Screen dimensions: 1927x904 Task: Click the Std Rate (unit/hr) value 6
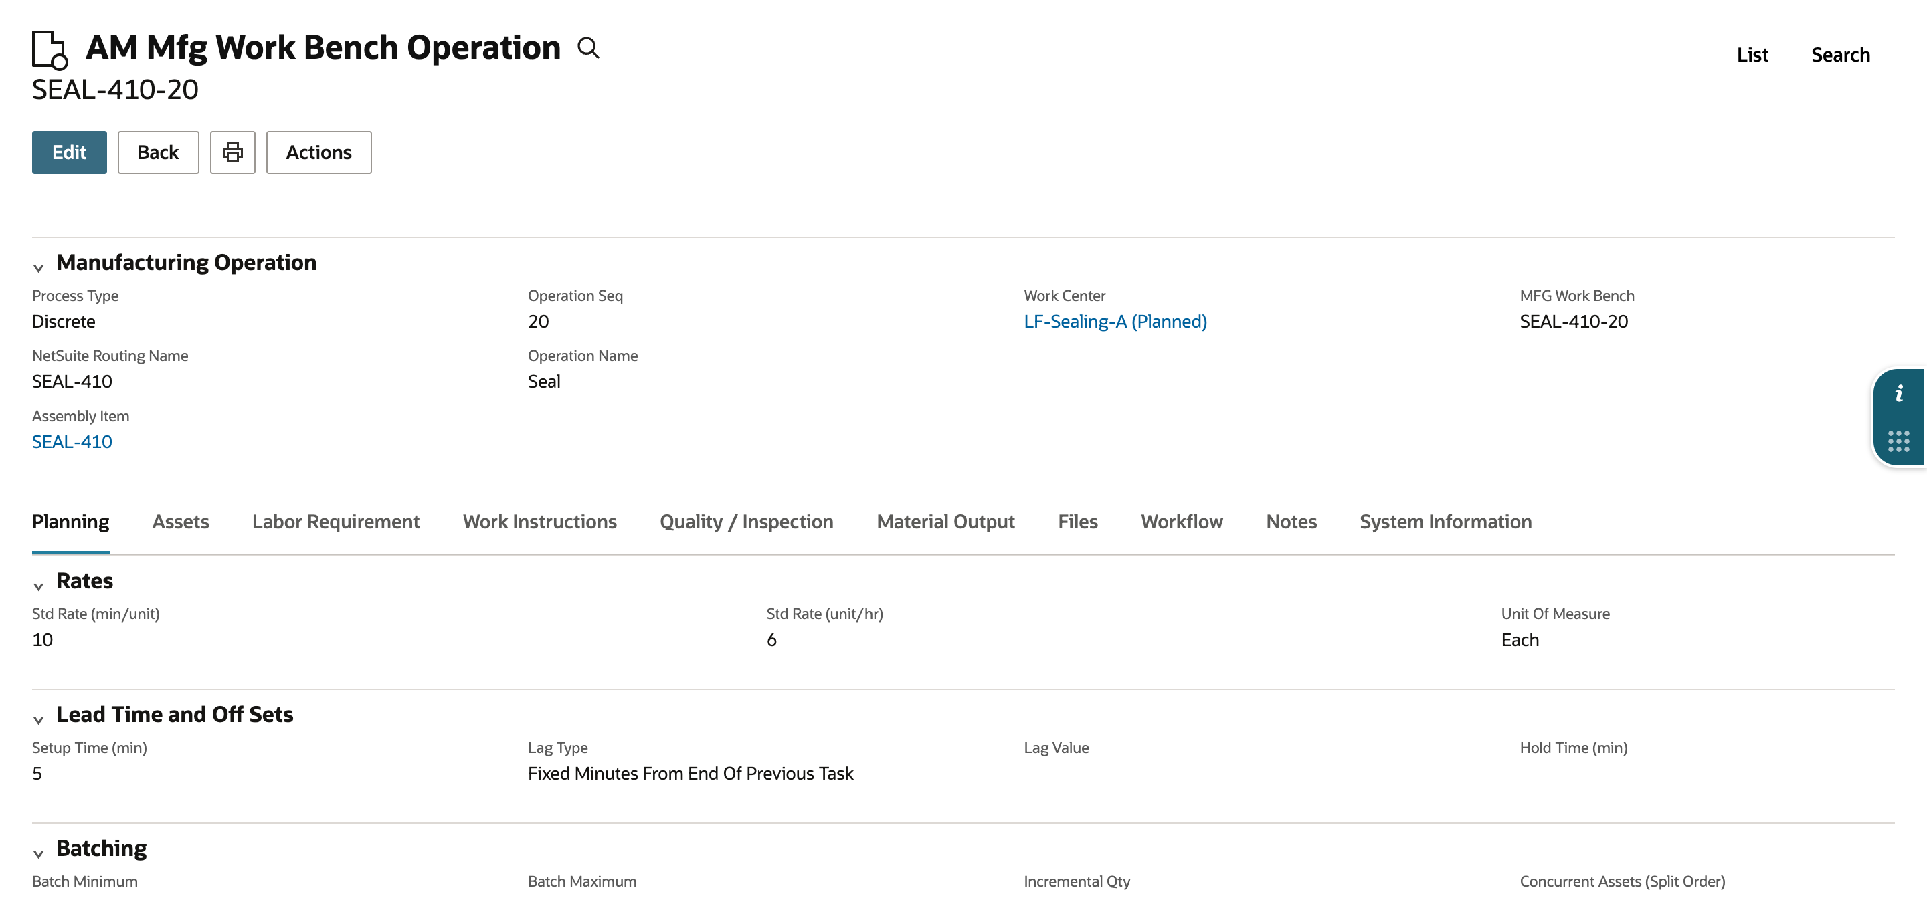click(772, 640)
